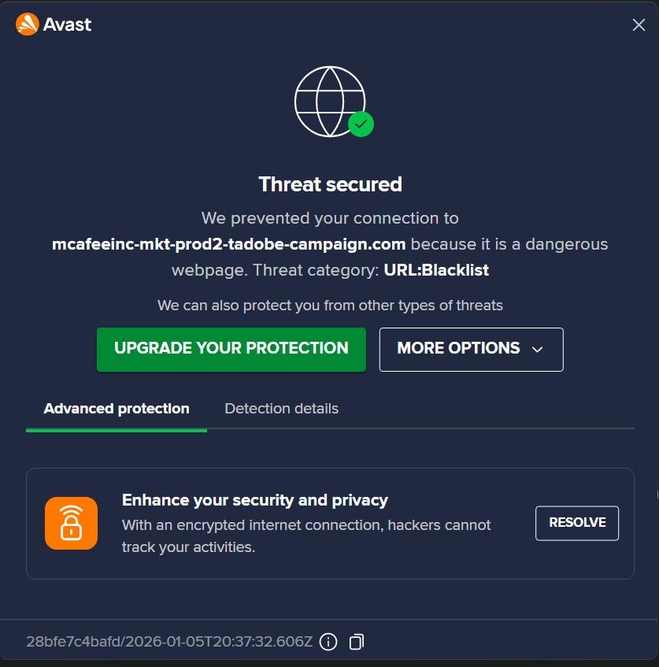Copy the detection ID using copy icon
Viewport: 659px width, 667px height.
pos(357,643)
